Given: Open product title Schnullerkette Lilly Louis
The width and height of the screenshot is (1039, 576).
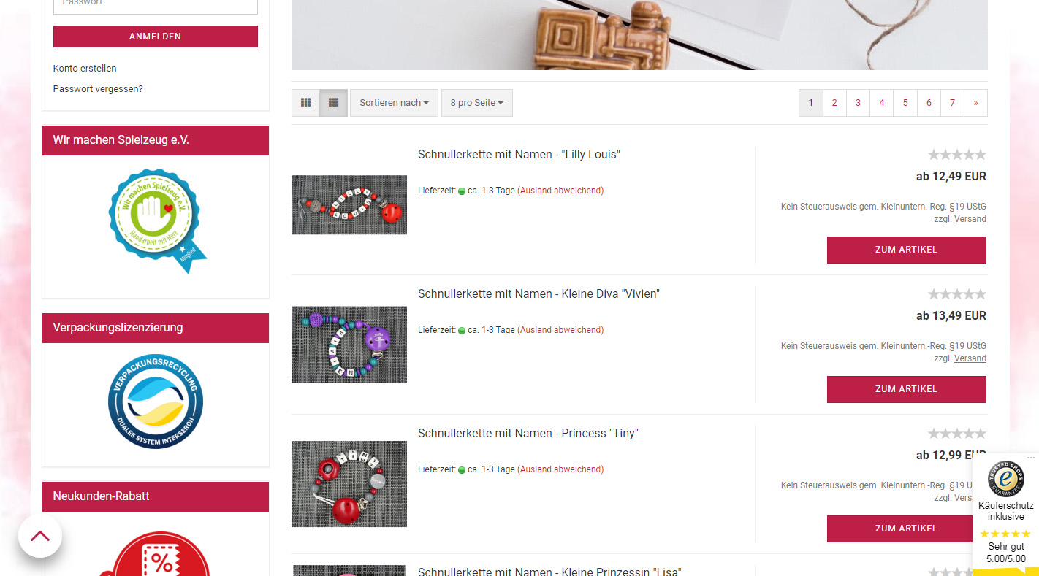Looking at the screenshot, I should 519,155.
